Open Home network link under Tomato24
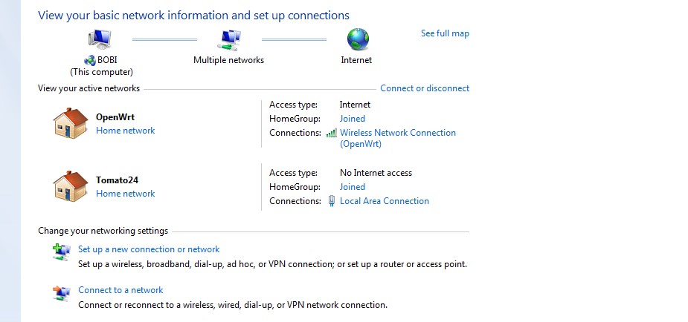 click(125, 194)
